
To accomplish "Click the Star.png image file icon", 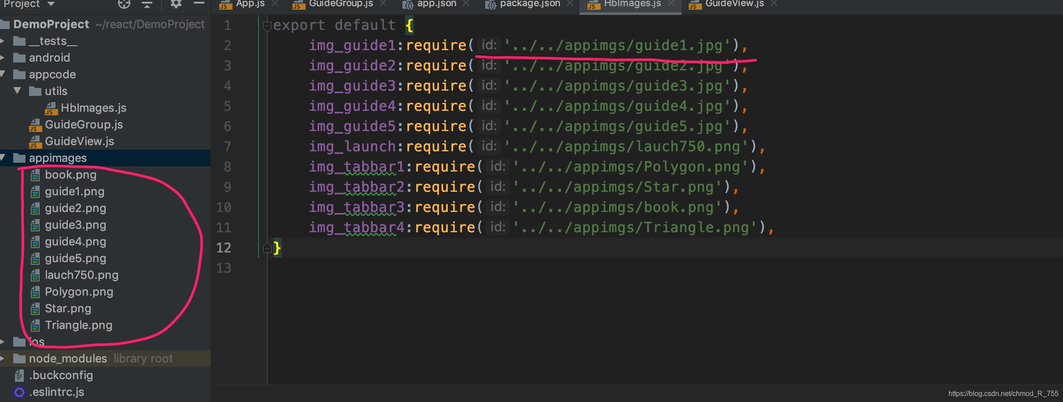I will pos(35,309).
